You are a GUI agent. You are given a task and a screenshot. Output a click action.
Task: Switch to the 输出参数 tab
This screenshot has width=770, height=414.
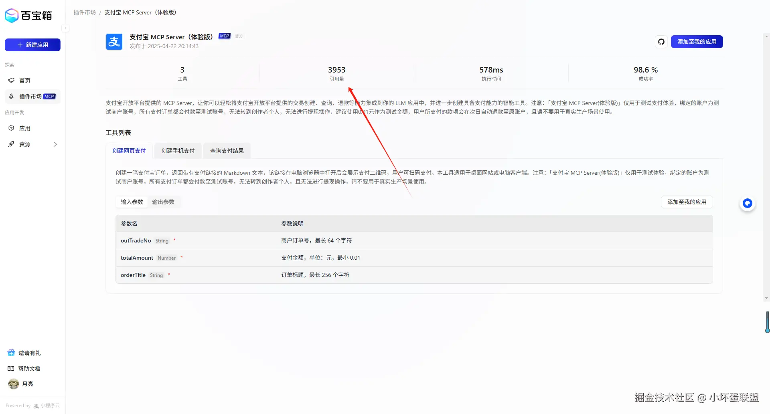point(163,202)
